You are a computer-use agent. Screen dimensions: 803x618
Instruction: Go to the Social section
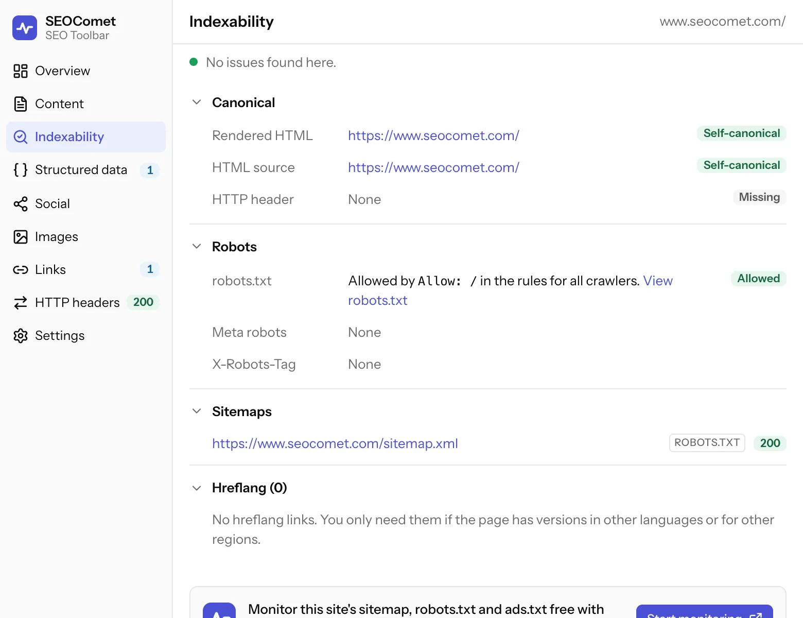click(86, 204)
